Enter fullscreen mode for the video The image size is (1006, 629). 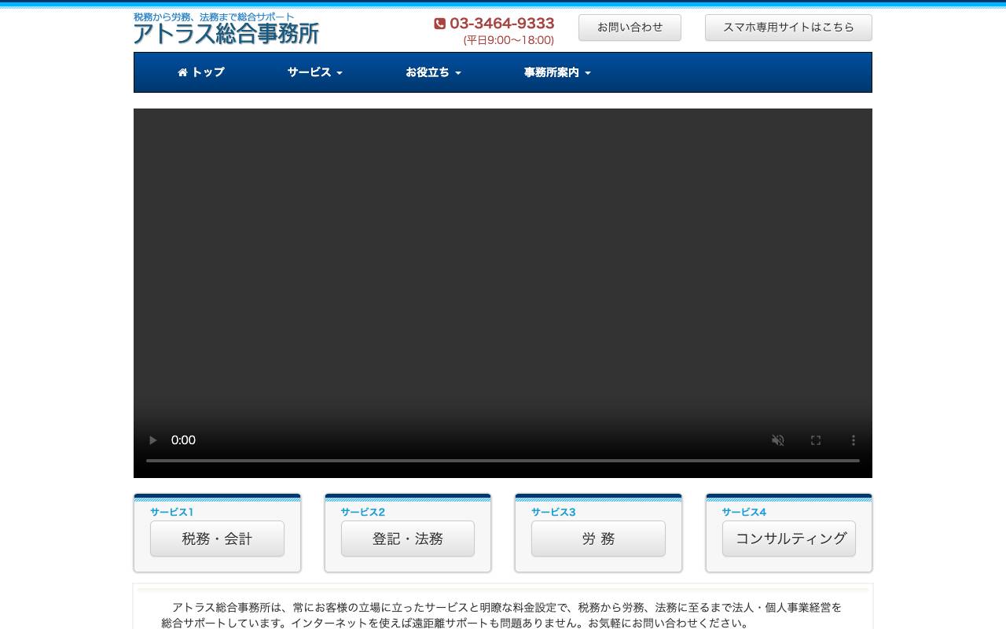(816, 440)
